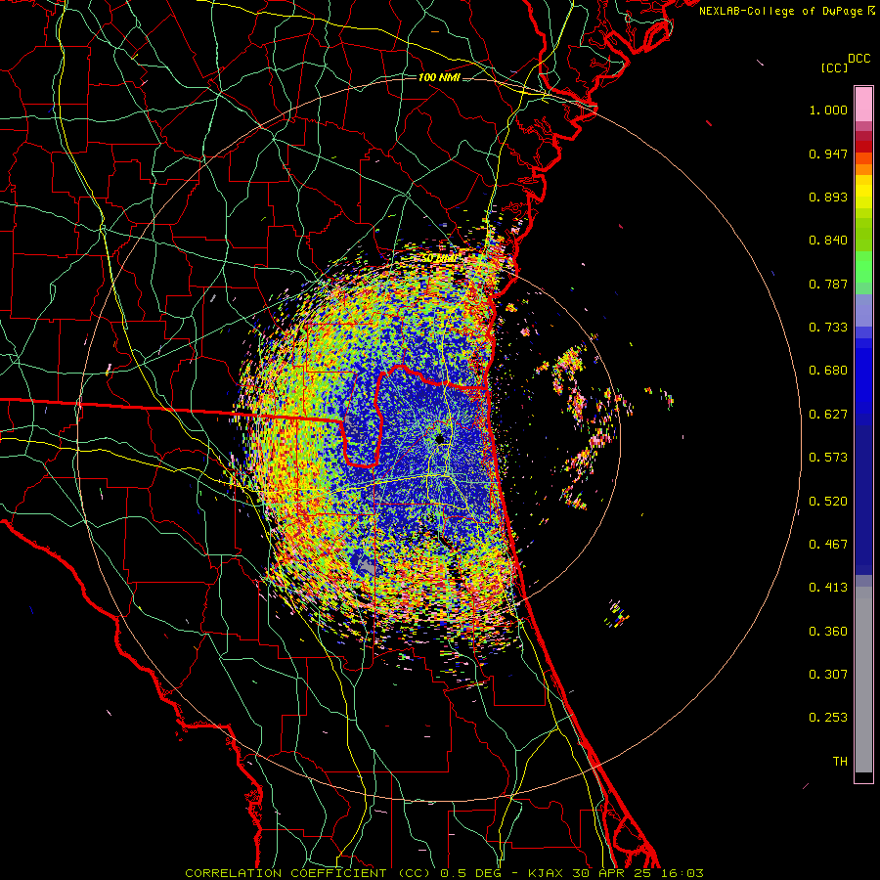
Task: Click the 30 APR 25 date text
Action: point(611,873)
